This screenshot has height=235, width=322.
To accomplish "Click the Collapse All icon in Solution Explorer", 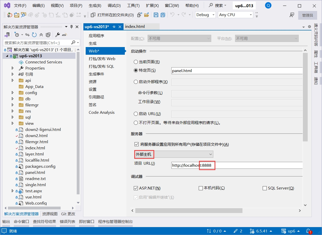I will pyautogui.click(x=41, y=35).
